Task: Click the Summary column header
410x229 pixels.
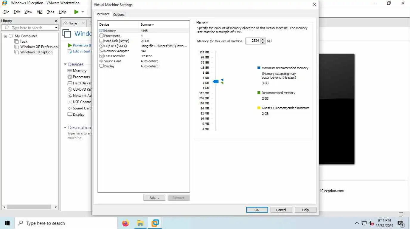Action: pos(164,24)
